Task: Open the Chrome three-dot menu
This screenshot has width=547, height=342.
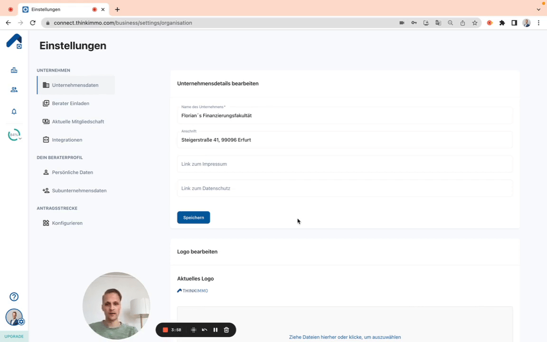Action: pos(538,23)
